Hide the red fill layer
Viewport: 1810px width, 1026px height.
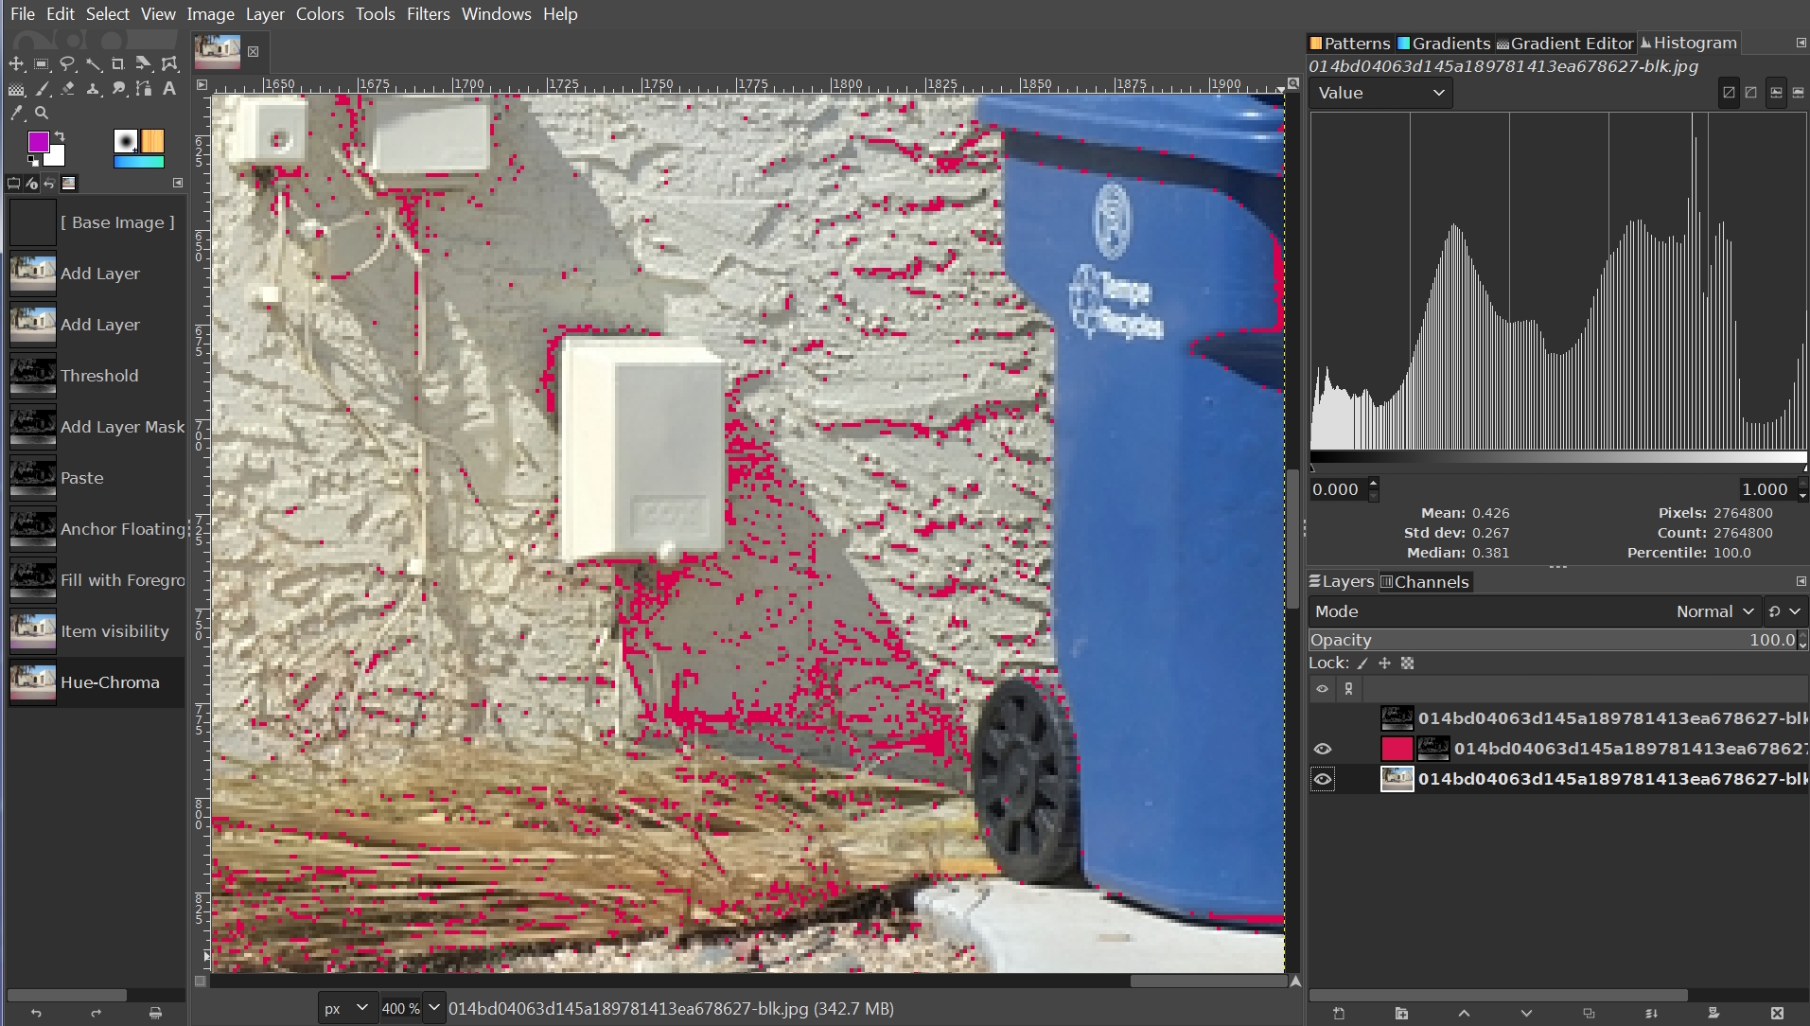coord(1322,749)
